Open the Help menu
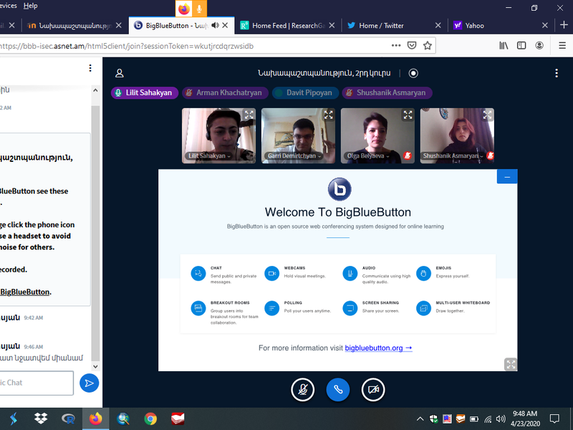 click(30, 6)
